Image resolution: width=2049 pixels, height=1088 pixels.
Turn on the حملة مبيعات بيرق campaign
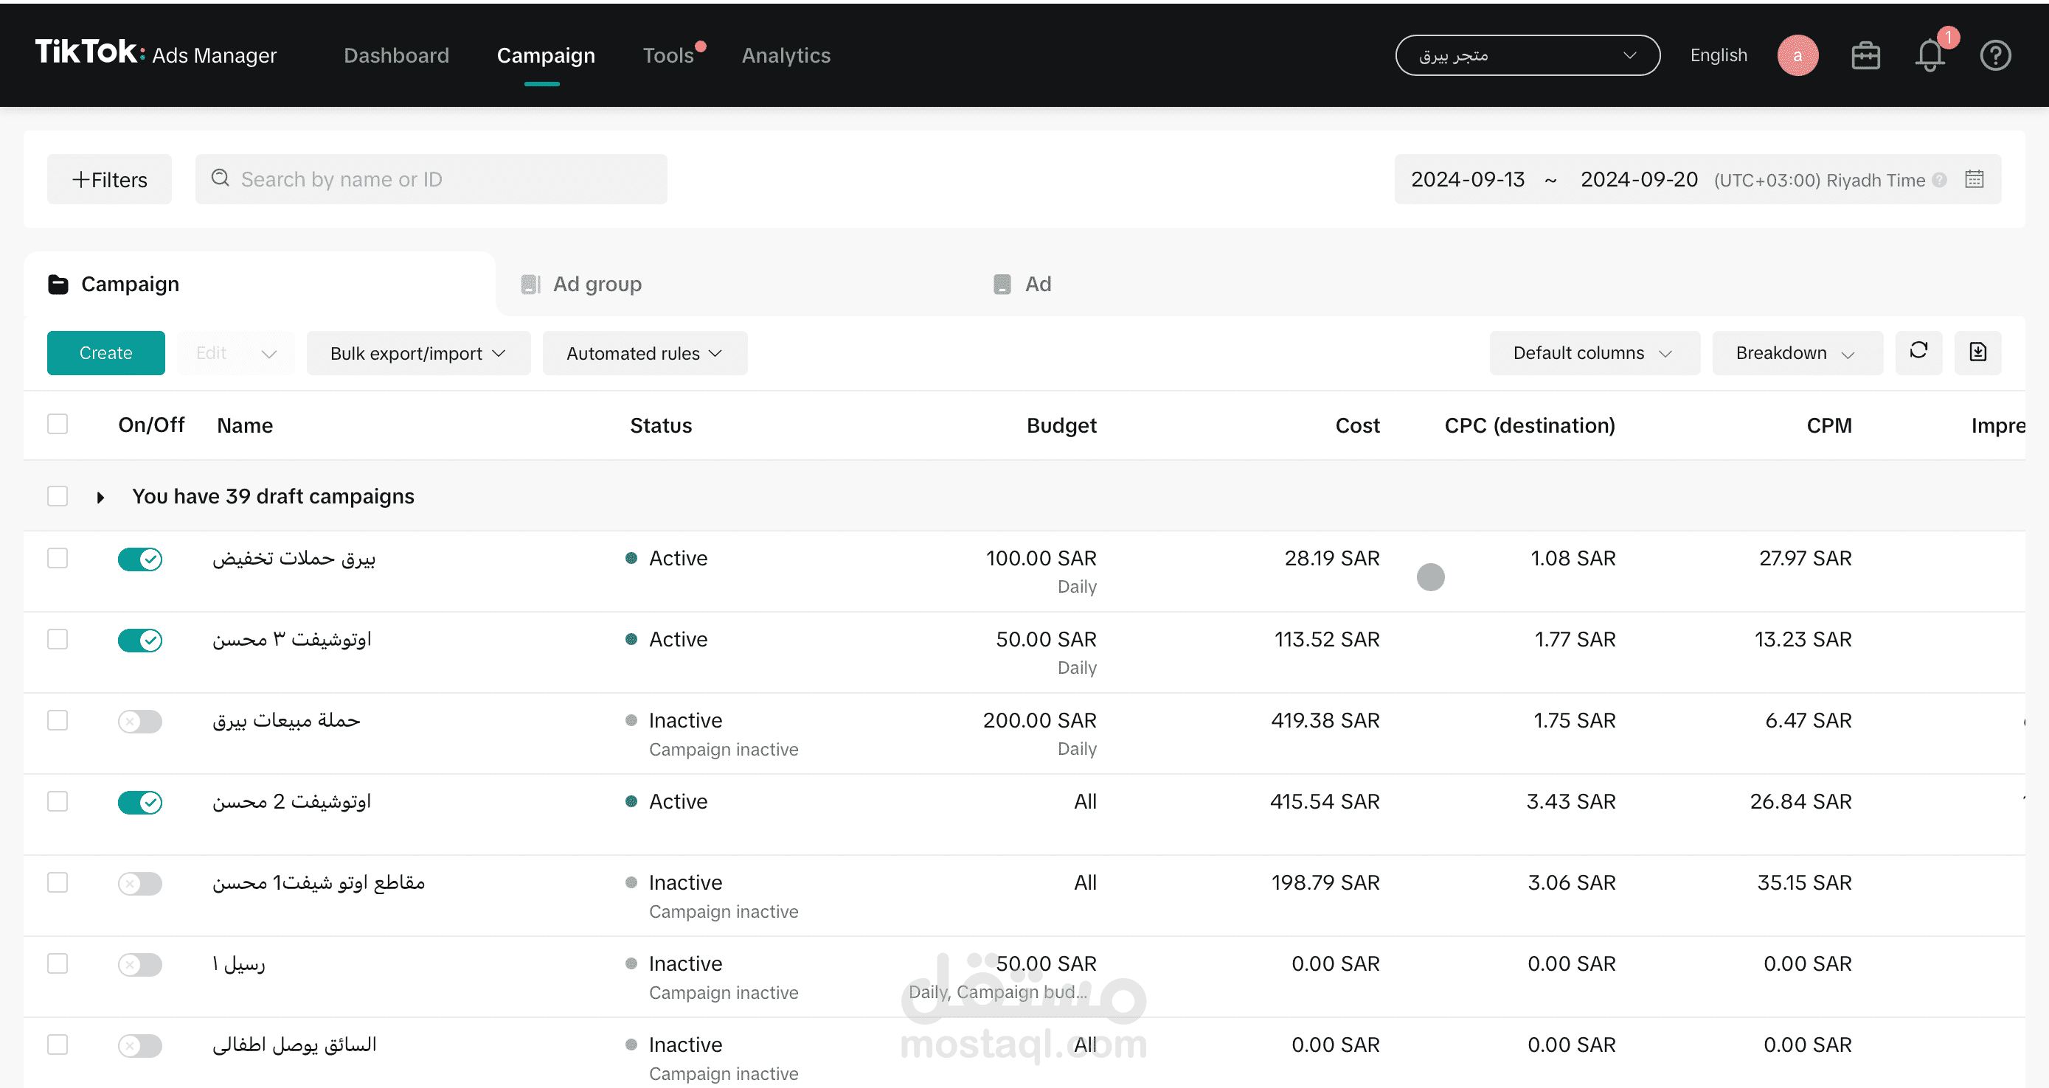(x=140, y=721)
